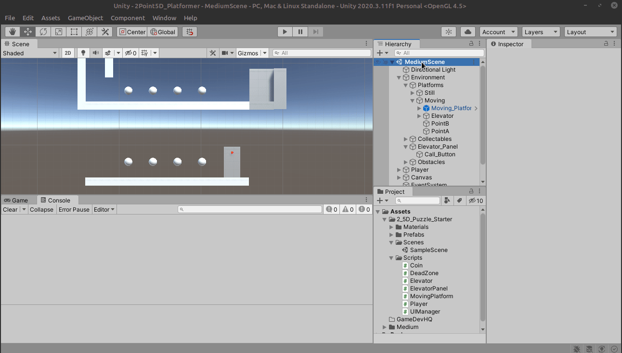The width and height of the screenshot is (622, 353).
Task: Lock the Inspector panel
Action: (606, 44)
